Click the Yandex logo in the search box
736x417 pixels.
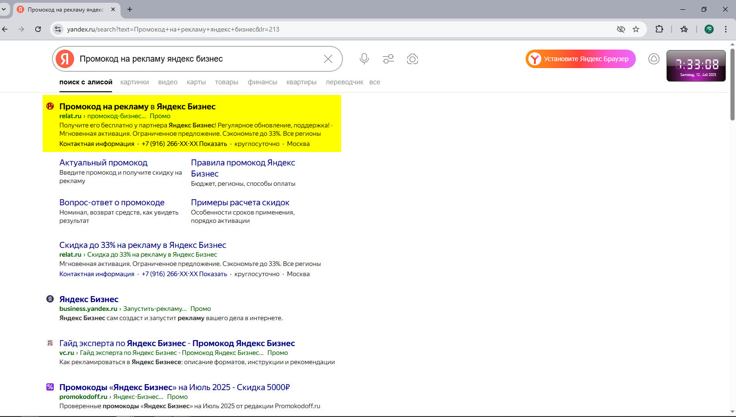click(65, 59)
